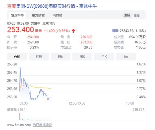Image resolution: width=155 pixels, height=130 pixels.
Task: Select the 五日 chart tab
Action: coord(39,57)
